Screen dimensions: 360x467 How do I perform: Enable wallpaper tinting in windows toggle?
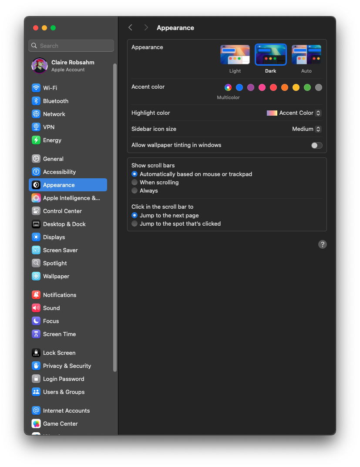point(316,145)
